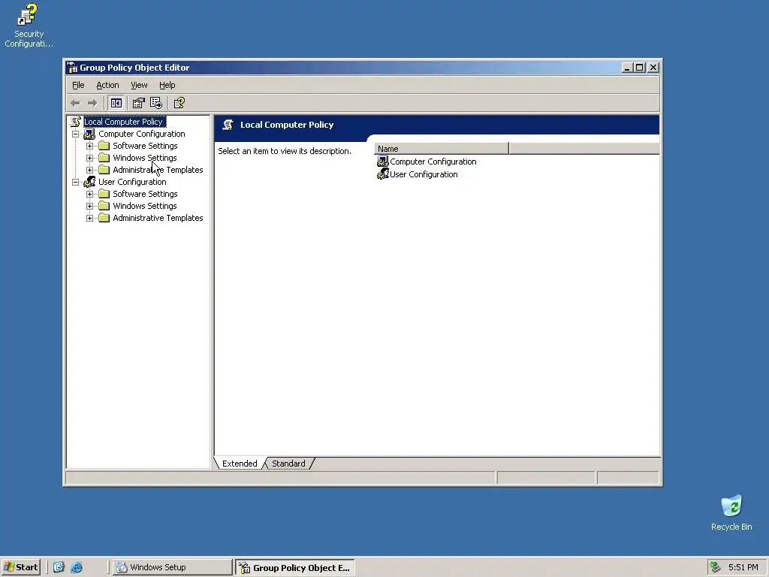This screenshot has height=577, width=769.
Task: Select User Configuration text in right pane
Action: pyautogui.click(x=424, y=174)
